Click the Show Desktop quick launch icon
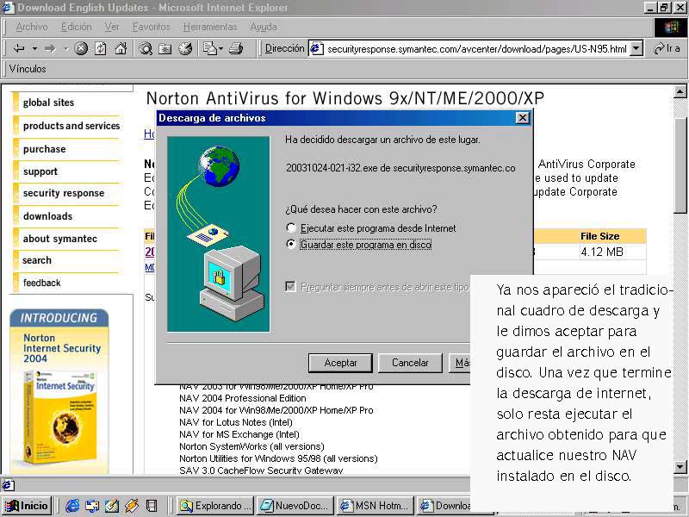Viewport: 689px width, 517px height. pos(92,506)
